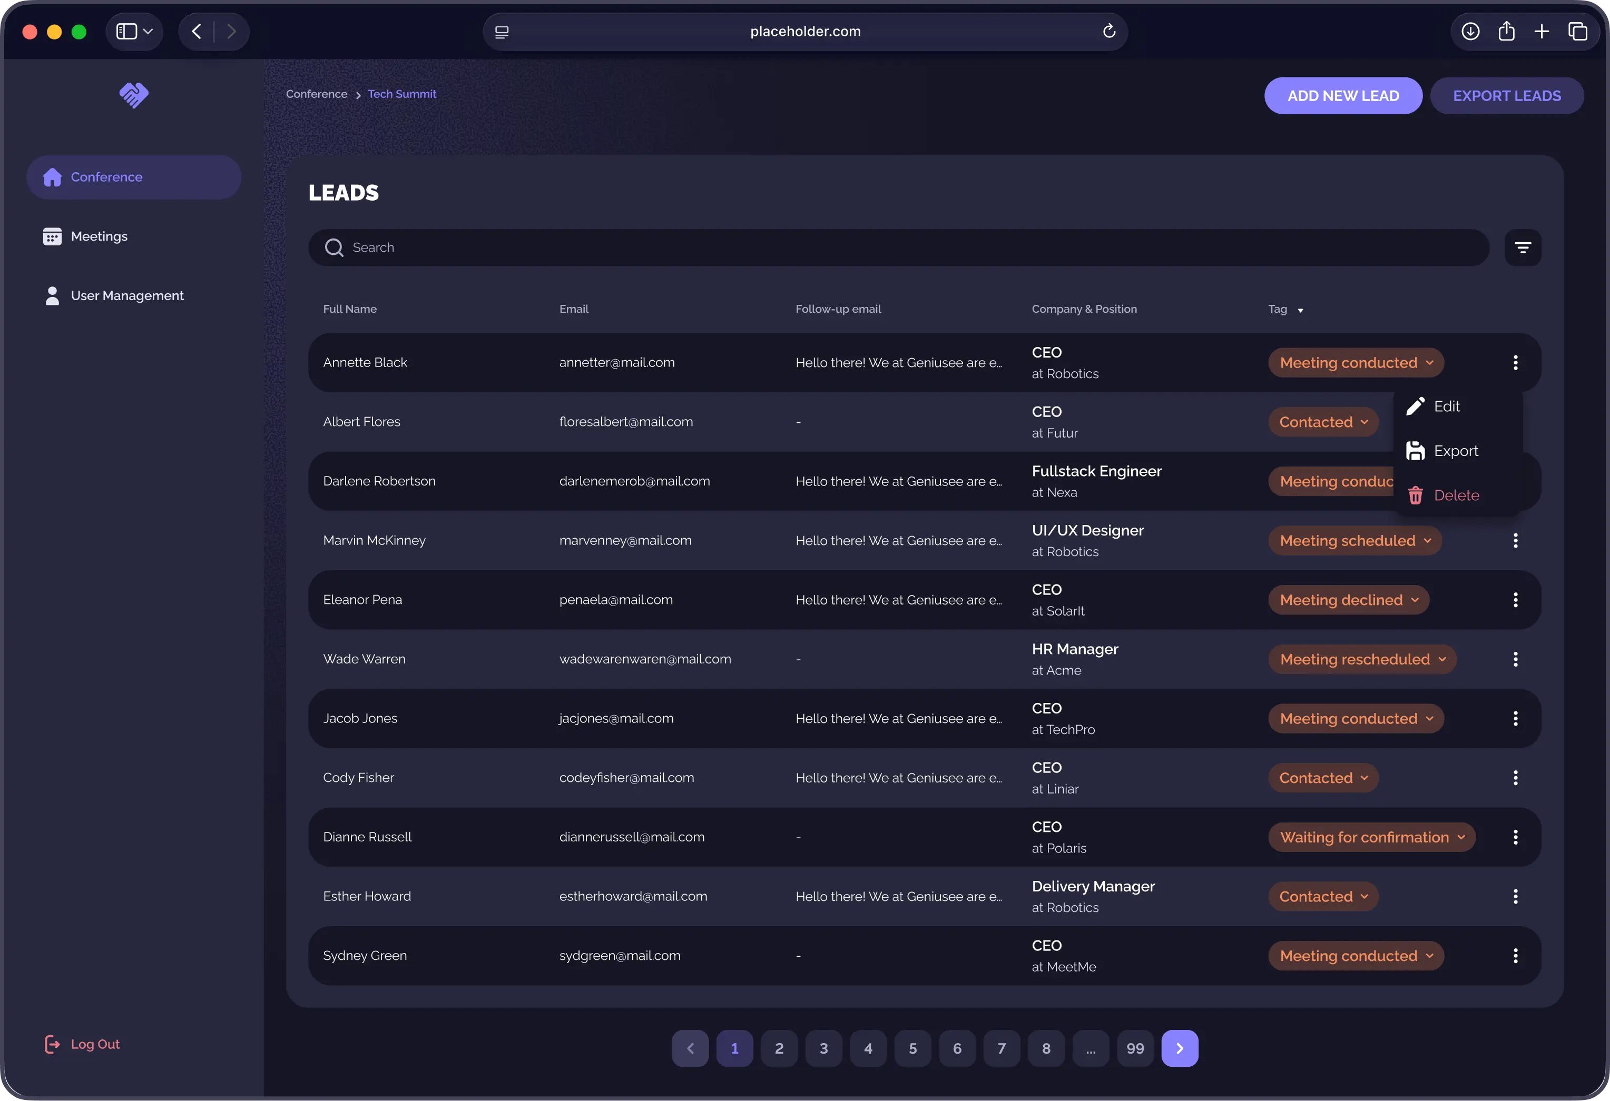The height and width of the screenshot is (1101, 1610).
Task: Open the Tag column sort dropdown
Action: click(x=1300, y=310)
